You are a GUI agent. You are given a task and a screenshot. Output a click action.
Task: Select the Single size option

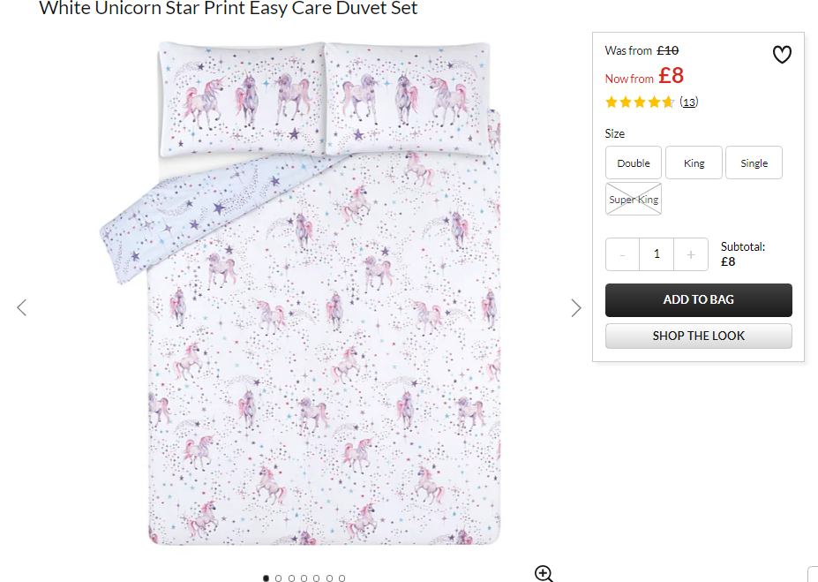754,163
